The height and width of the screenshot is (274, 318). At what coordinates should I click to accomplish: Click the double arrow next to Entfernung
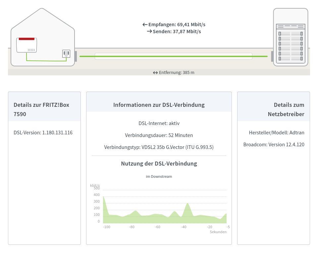pos(155,73)
